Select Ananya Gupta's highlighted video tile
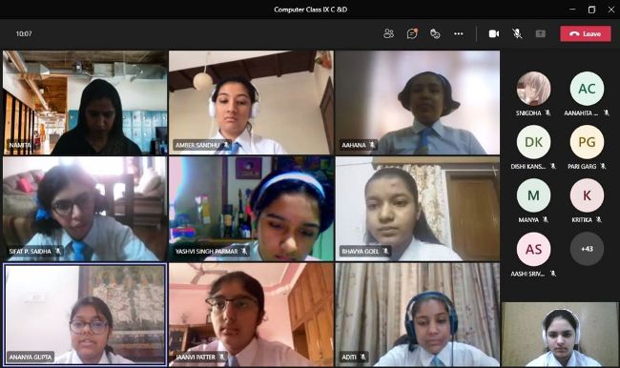 coord(85,314)
